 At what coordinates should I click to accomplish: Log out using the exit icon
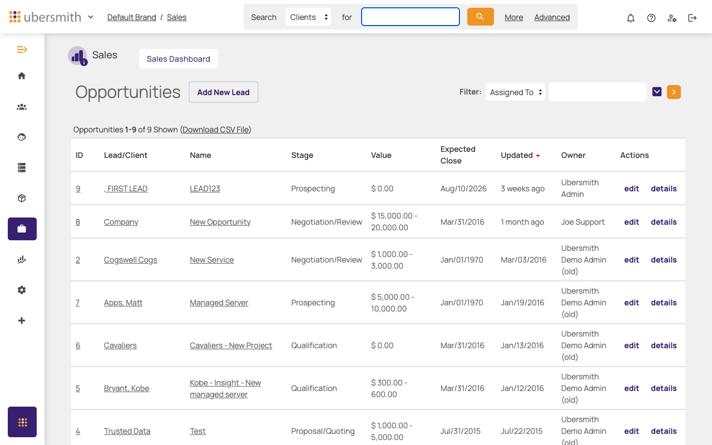693,18
